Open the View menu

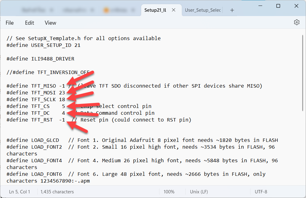coord(50,23)
